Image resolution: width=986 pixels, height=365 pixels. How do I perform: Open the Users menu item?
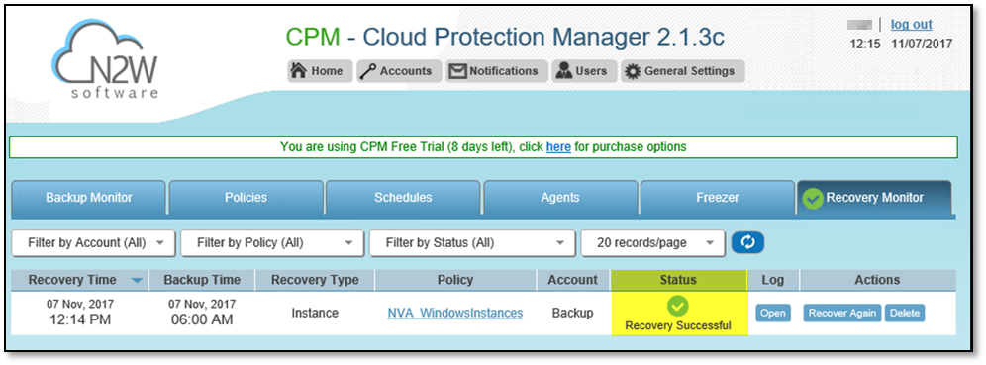click(x=583, y=71)
